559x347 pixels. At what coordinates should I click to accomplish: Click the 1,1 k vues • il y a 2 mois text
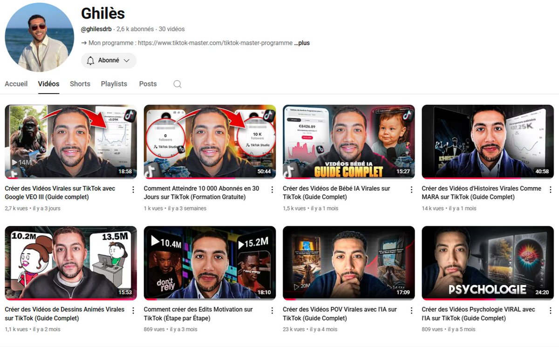click(32, 329)
